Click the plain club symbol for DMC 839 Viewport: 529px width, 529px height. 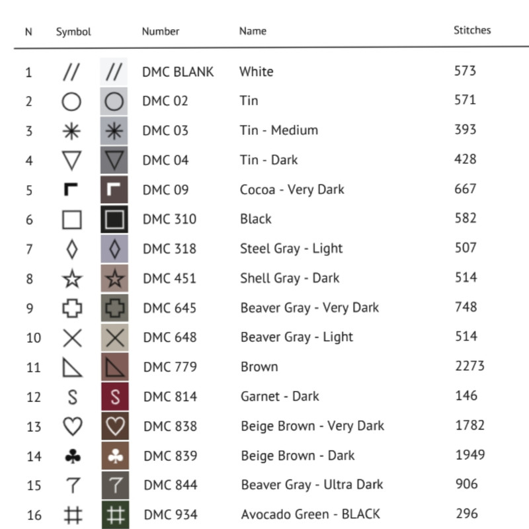point(71,456)
